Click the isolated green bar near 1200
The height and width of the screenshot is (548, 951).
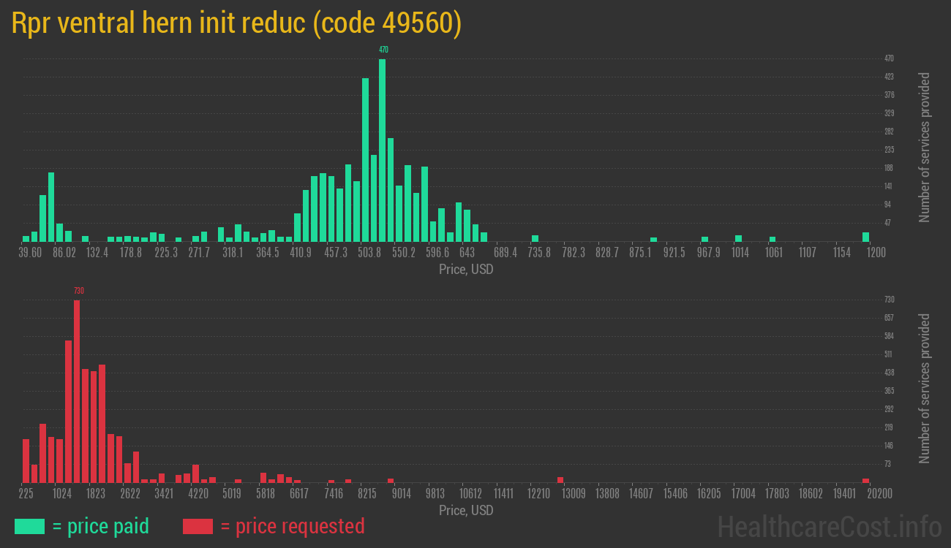pyautogui.click(x=865, y=237)
